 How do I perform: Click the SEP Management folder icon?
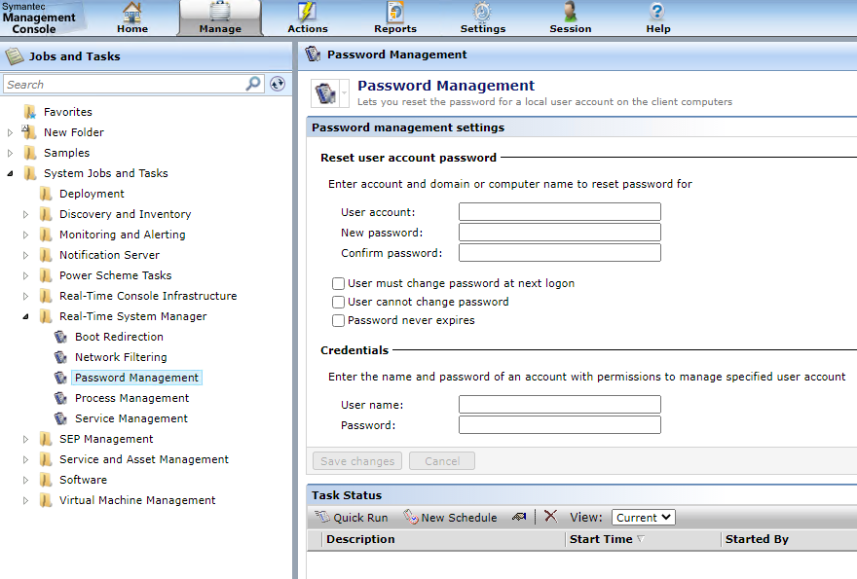click(46, 439)
